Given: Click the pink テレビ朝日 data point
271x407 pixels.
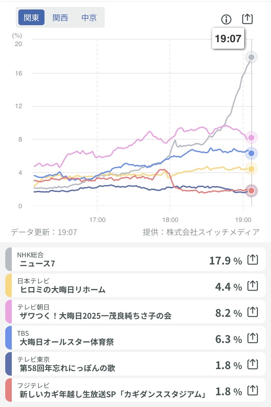Looking at the screenshot, I should click(x=251, y=138).
